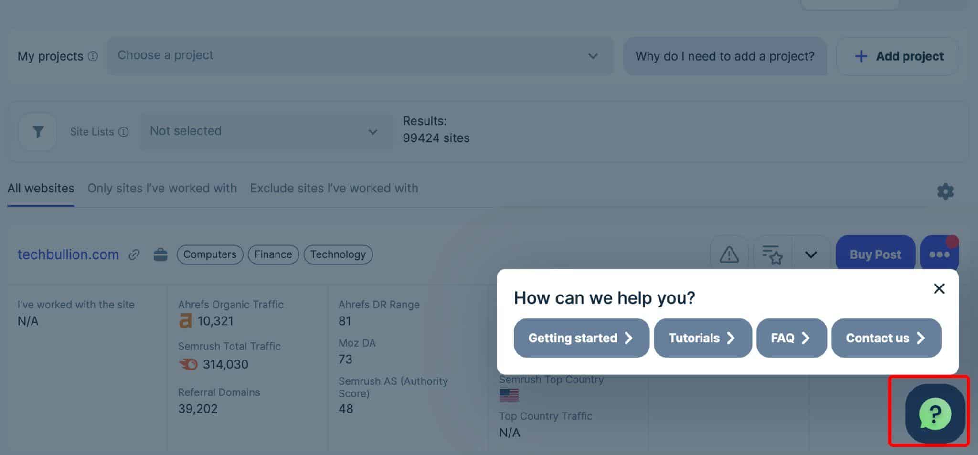Click Contact us in help popup

click(886, 338)
